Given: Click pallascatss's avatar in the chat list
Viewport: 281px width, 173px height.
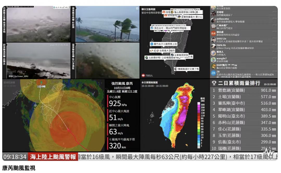Looking at the screenshot, I should (x=213, y=20).
